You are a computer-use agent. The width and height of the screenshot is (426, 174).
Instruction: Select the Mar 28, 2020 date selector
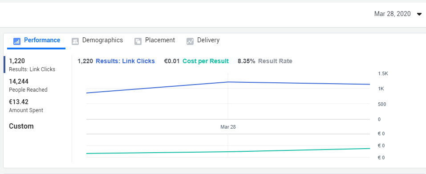392,14
